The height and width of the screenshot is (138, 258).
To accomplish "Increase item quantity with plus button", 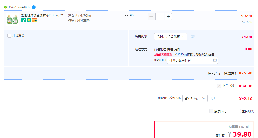I will (x=168, y=17).
